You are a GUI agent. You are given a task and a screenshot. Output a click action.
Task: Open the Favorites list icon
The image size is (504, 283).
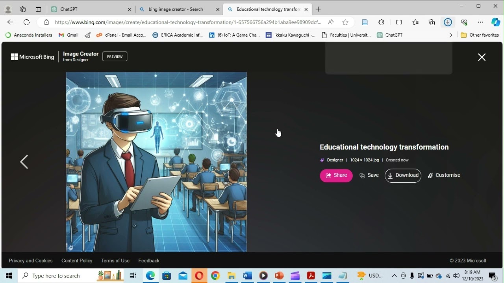click(x=415, y=22)
